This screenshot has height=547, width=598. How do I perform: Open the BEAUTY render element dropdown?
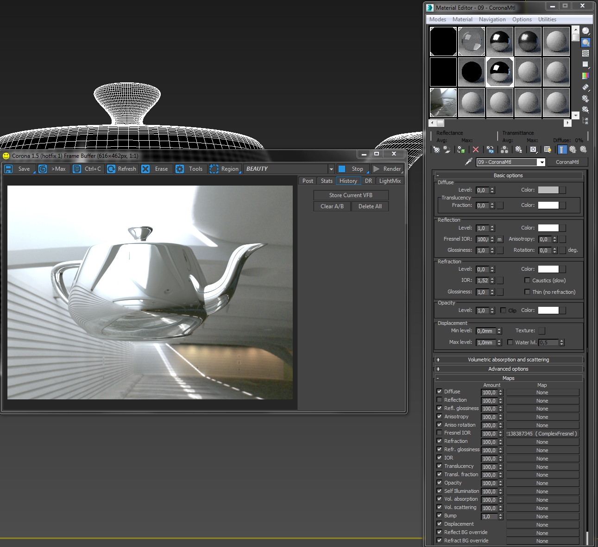331,169
